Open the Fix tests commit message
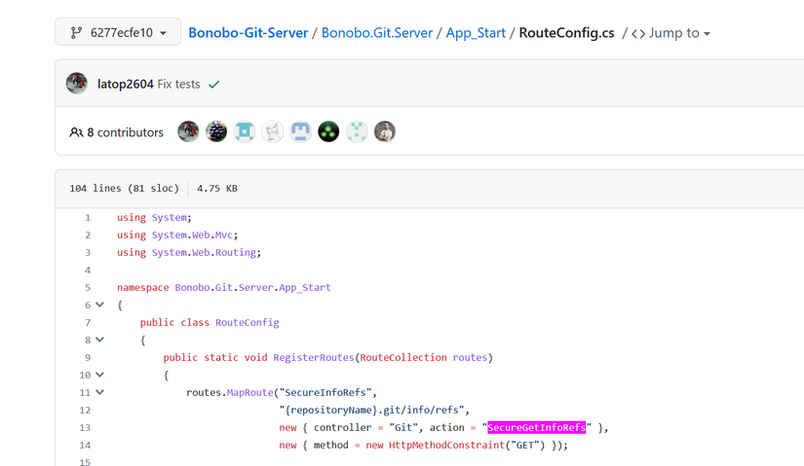 click(x=178, y=85)
